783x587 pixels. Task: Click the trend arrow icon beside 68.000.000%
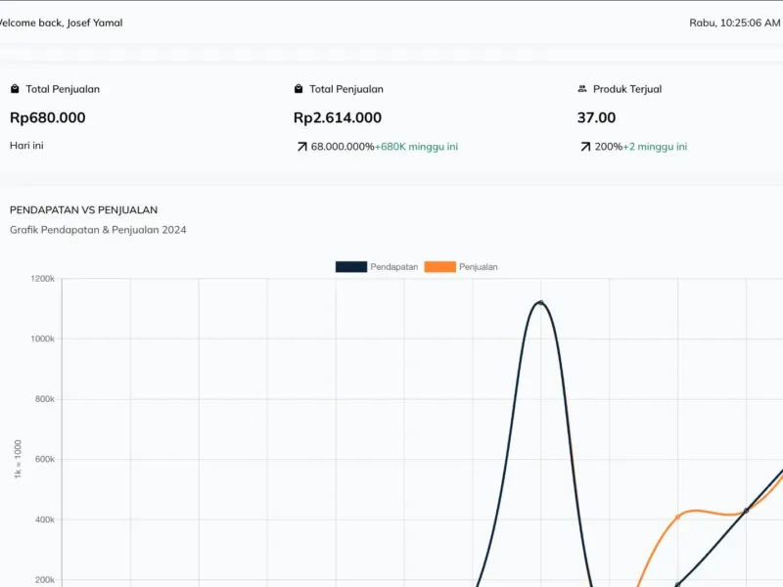300,147
